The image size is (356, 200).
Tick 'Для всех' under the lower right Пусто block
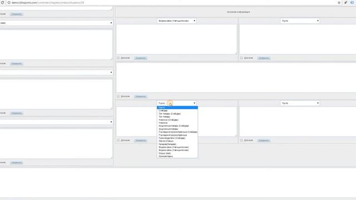coord(241,141)
